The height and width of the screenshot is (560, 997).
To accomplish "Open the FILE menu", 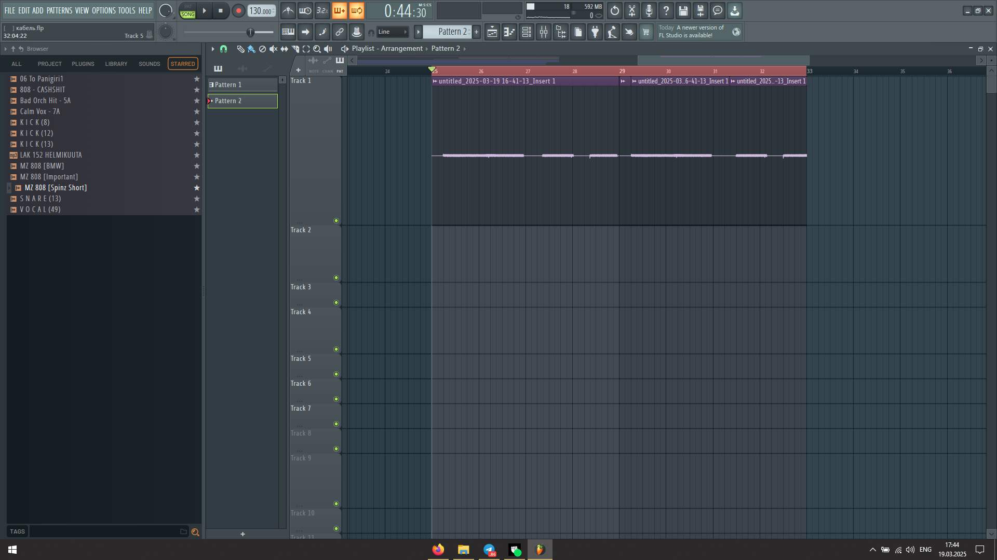I will tap(10, 10).
